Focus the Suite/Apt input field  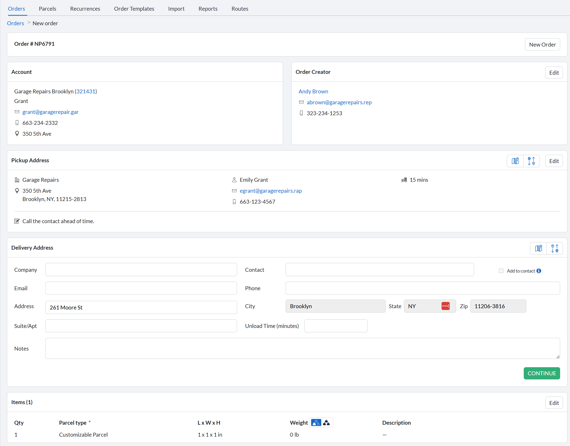[141, 326]
